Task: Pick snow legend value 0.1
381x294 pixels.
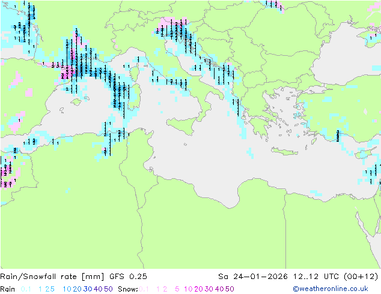Action: click(x=144, y=289)
